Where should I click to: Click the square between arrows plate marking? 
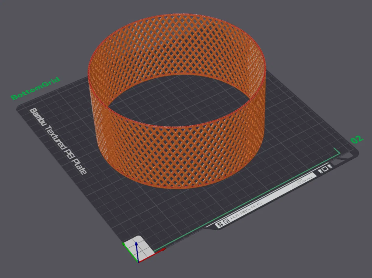pos(325,169)
